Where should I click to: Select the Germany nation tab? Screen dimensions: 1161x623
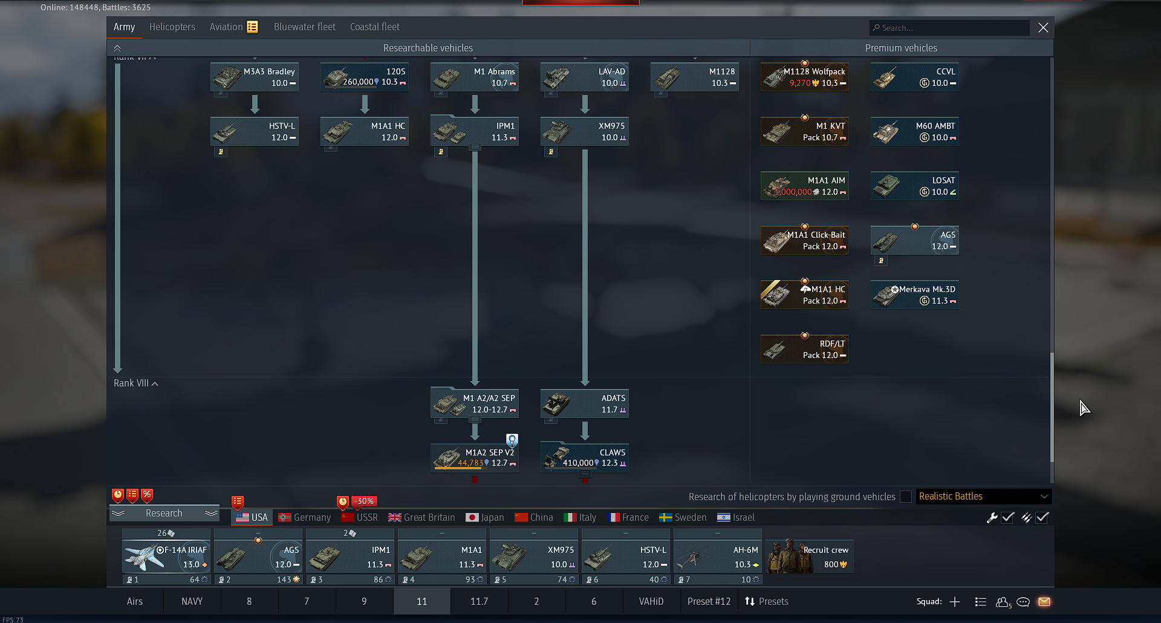tap(305, 518)
